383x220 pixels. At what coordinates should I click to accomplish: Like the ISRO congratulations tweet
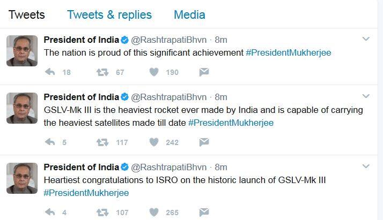click(x=154, y=213)
